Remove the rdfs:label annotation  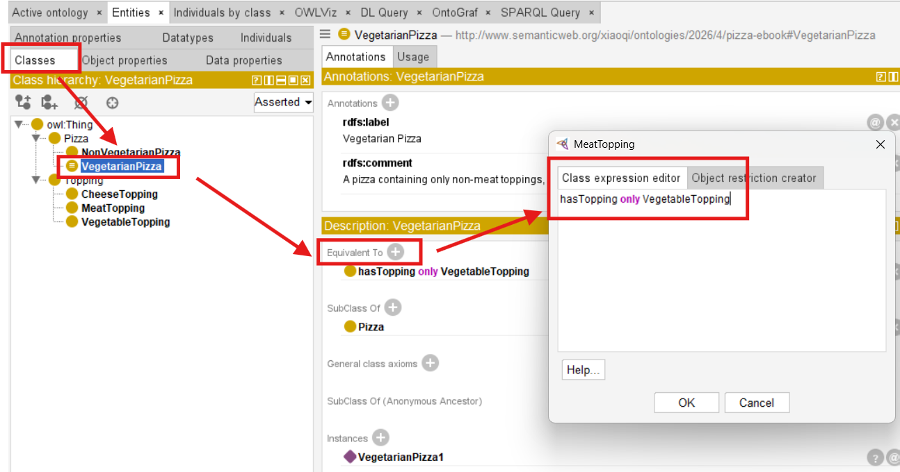coord(894,123)
